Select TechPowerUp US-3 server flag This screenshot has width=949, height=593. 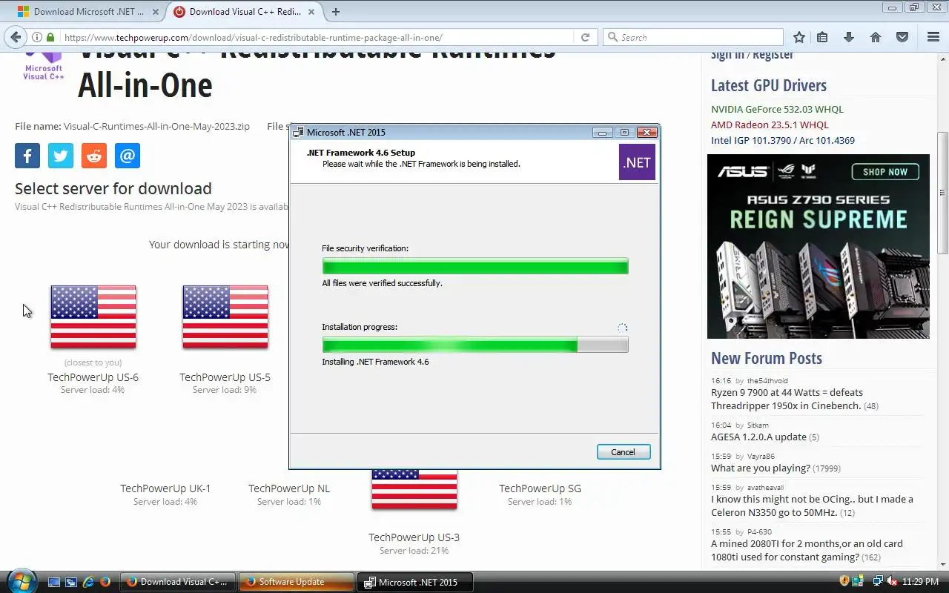(414, 489)
